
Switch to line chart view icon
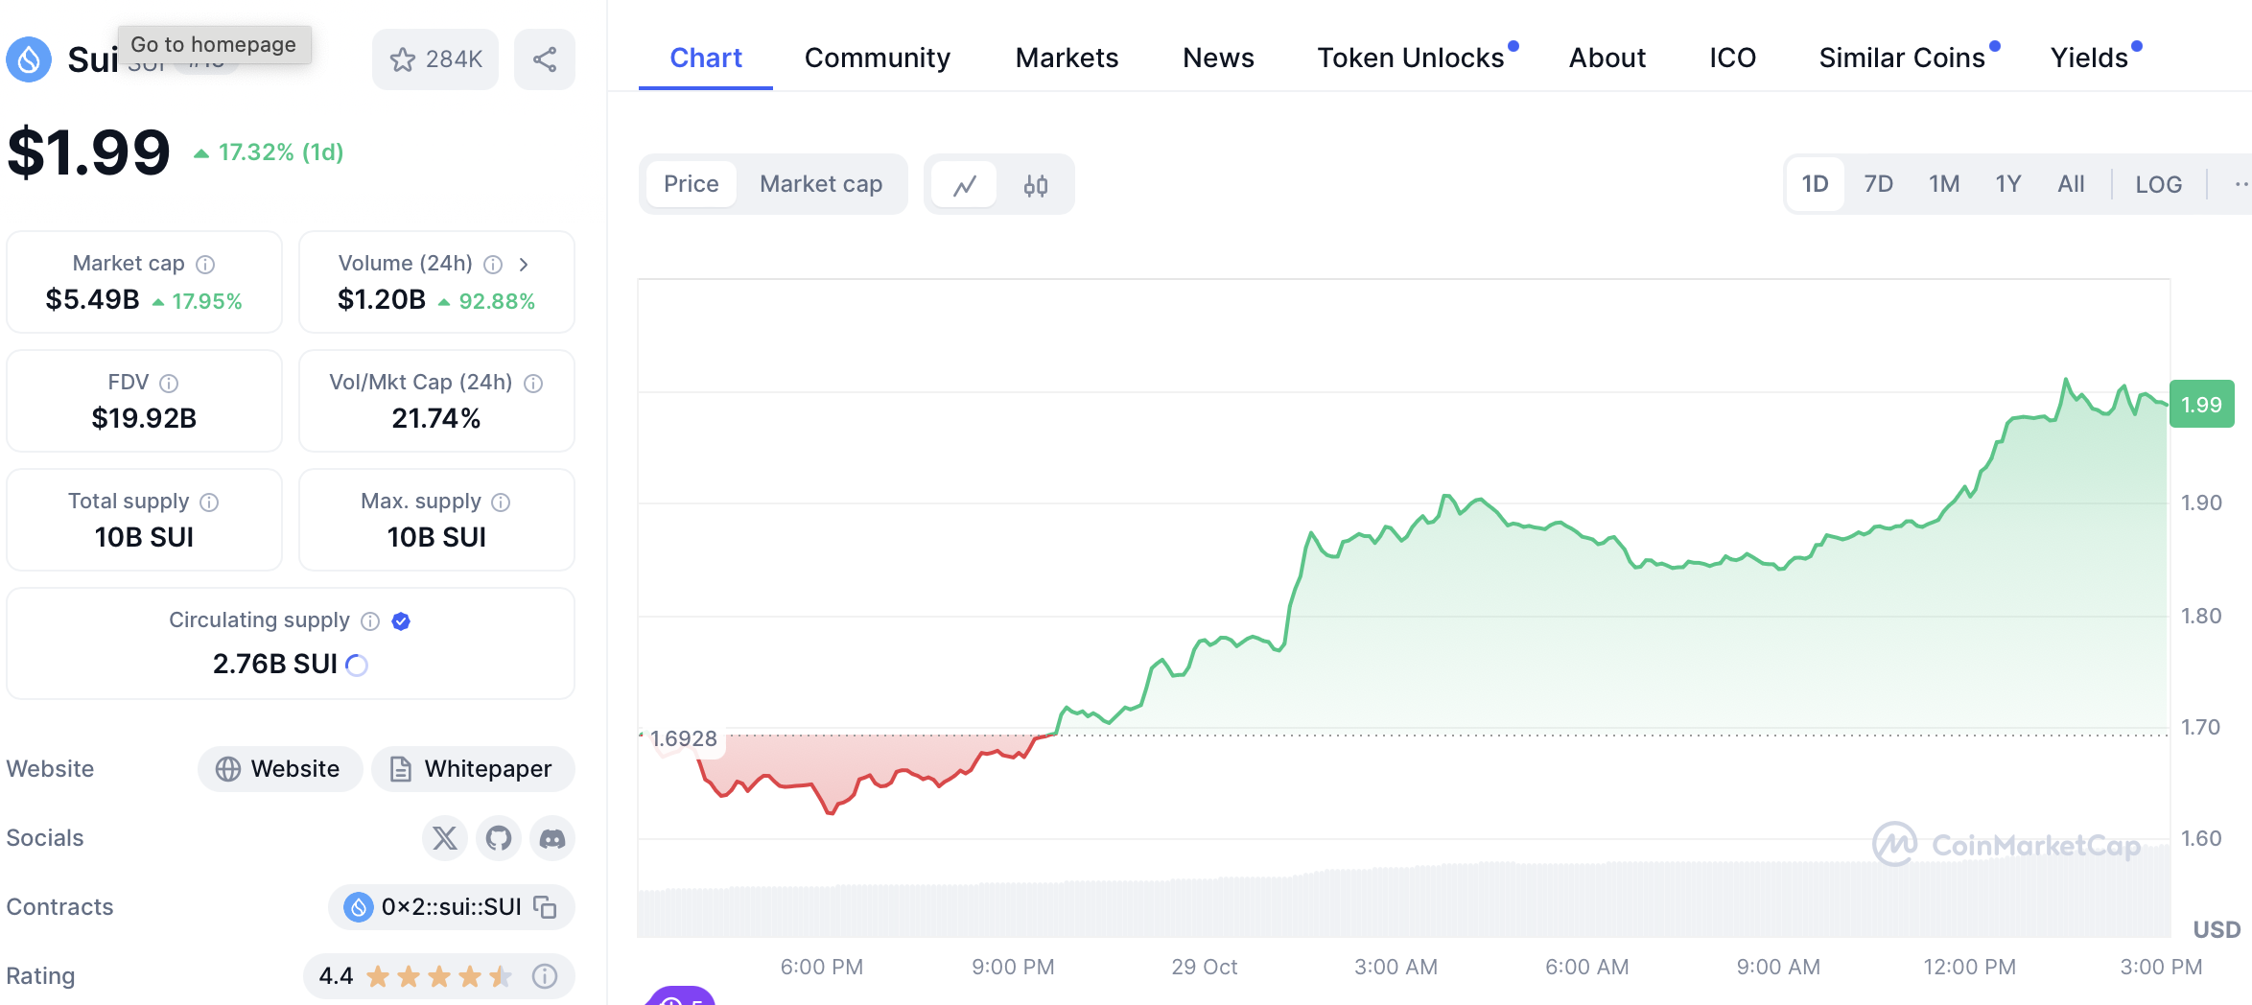(965, 184)
